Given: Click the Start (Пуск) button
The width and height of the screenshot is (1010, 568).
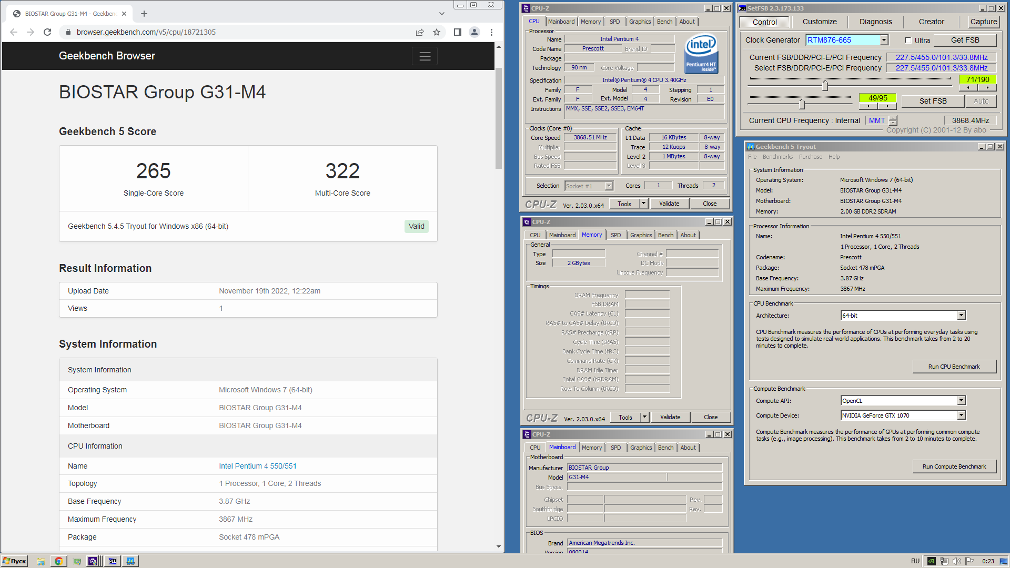Looking at the screenshot, I should click(14, 561).
